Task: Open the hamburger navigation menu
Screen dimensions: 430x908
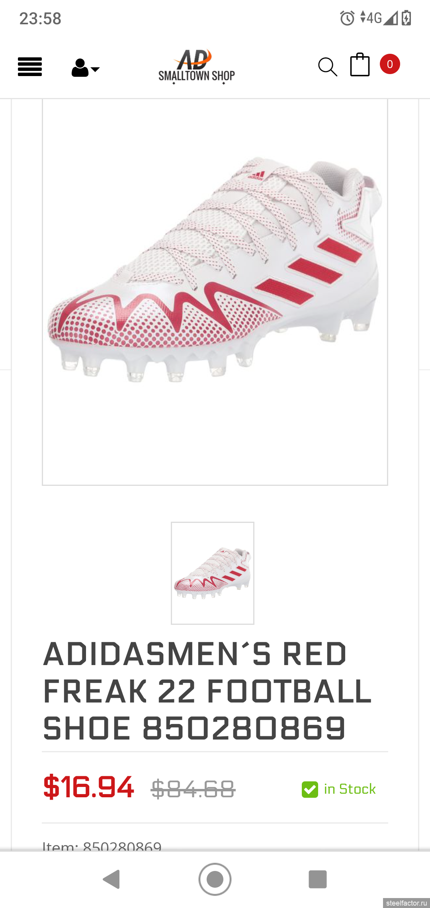Action: [x=30, y=67]
